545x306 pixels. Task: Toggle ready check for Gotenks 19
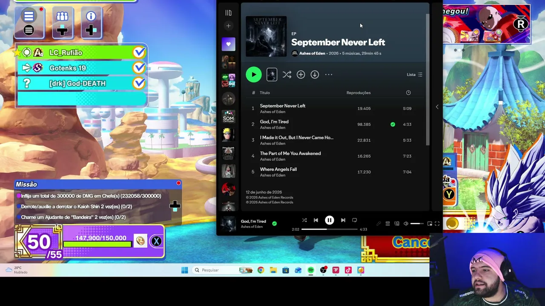(139, 68)
